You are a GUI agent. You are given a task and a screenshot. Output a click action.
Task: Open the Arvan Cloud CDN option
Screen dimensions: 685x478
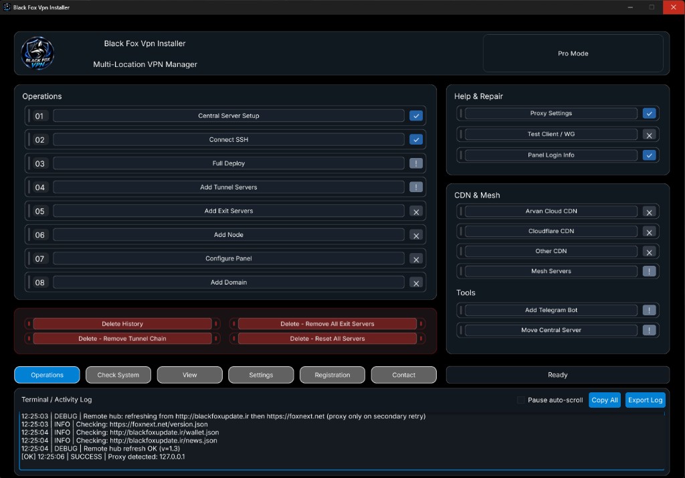(551, 212)
